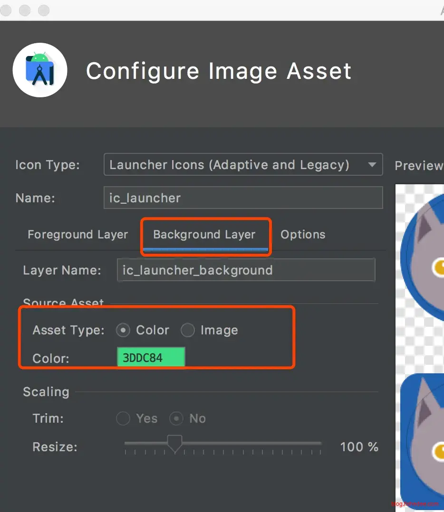
Task: Open the 3DDC84 green color swatch
Action: [151, 358]
